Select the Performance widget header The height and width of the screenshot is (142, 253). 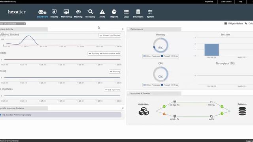(x=154, y=29)
